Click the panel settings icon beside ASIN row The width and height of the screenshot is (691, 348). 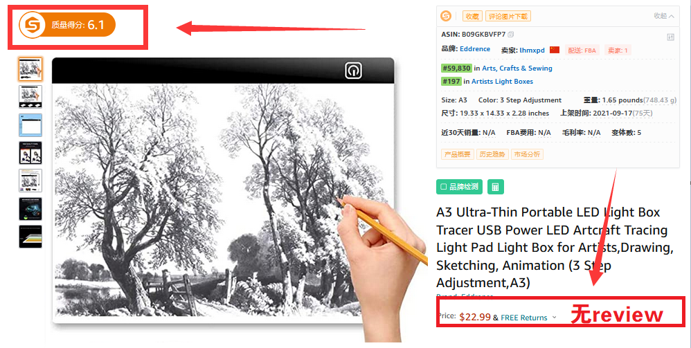[x=670, y=37]
